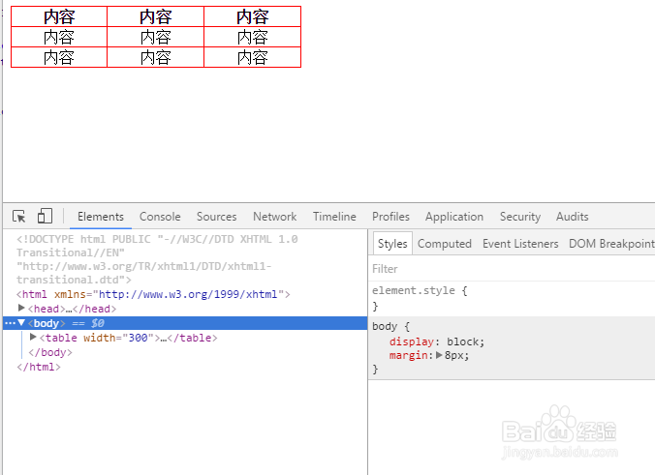Click the second-row first column cell
This screenshot has width=655, height=475.
click(59, 37)
